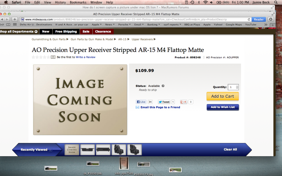This screenshot has height=176, width=282.
Task: Click the MidwayUSA favicon in the address bar
Action: click(x=22, y=20)
